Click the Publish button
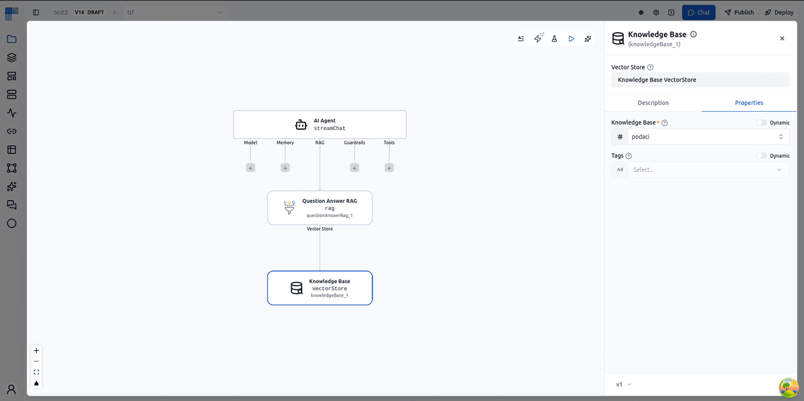 click(739, 13)
